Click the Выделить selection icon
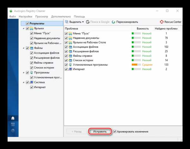Viewport: 190px width, 149px height. (67, 22)
